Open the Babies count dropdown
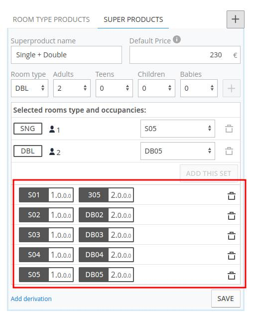 pyautogui.click(x=199, y=88)
